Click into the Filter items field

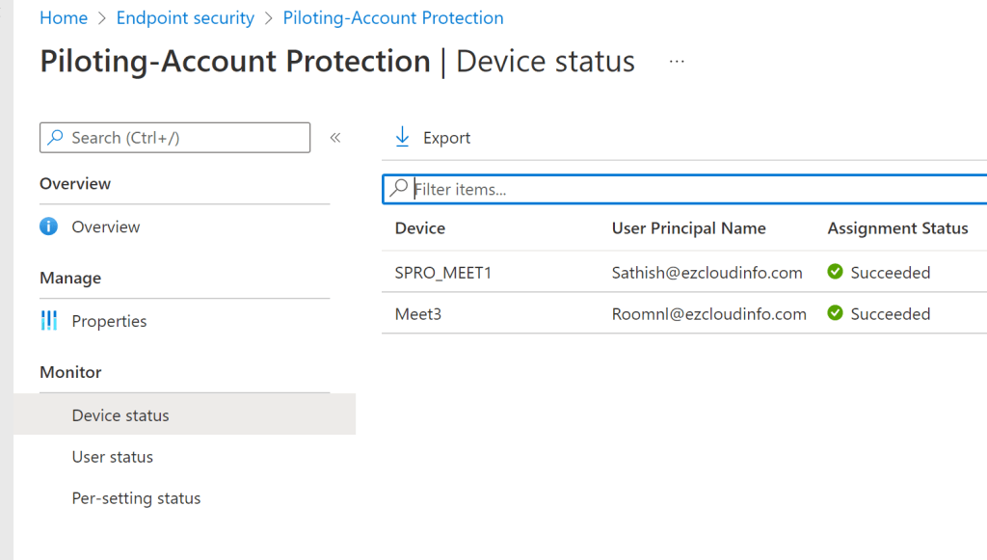pos(675,189)
